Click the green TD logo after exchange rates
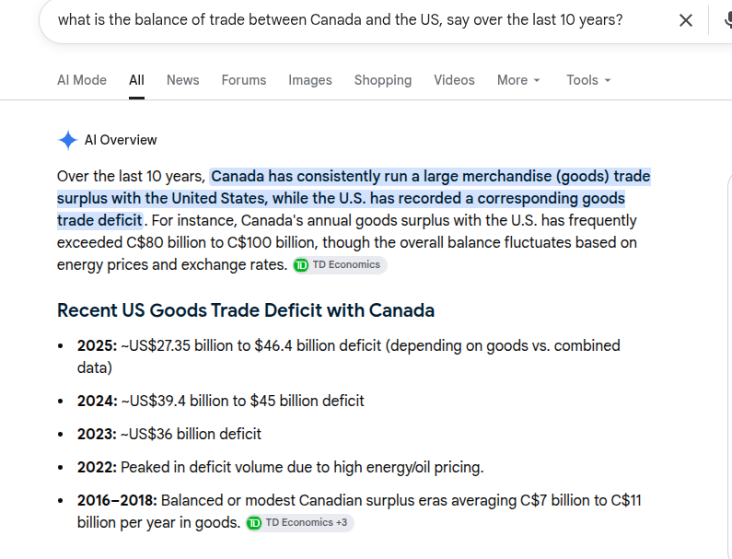 tap(301, 265)
